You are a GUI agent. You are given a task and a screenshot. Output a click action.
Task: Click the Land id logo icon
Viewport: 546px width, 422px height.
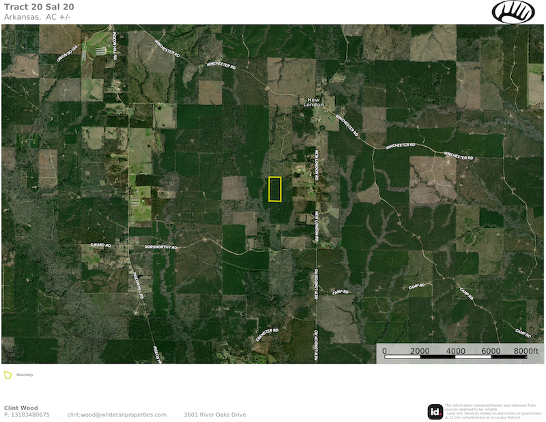[435, 411]
